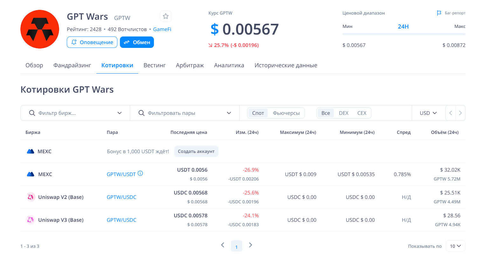Click the -26.9% change value
The image size is (498, 263).
click(x=251, y=170)
